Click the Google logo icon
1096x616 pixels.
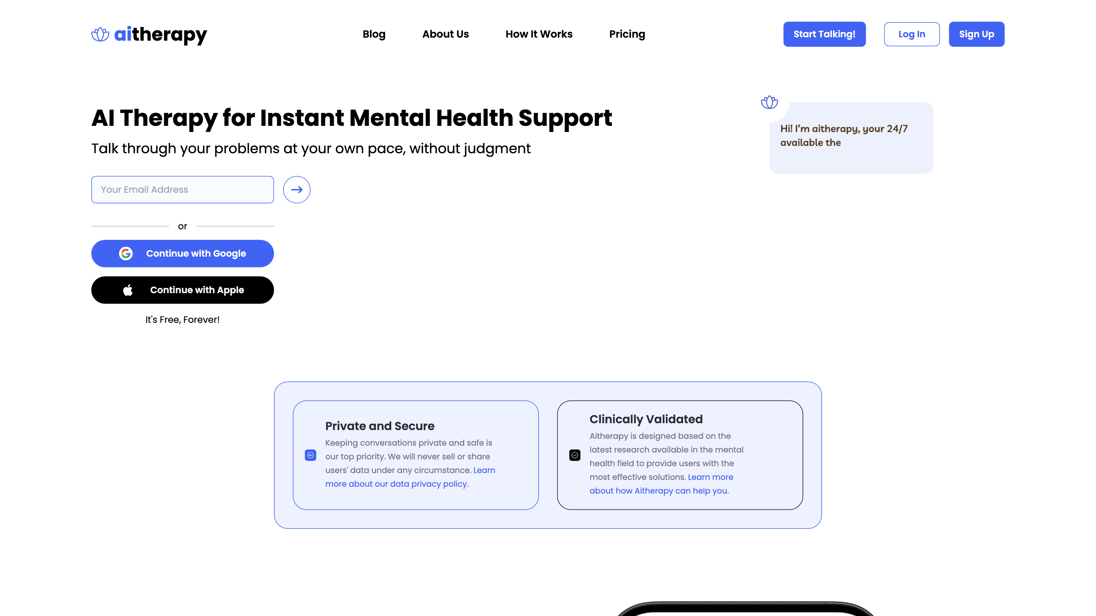pos(126,253)
